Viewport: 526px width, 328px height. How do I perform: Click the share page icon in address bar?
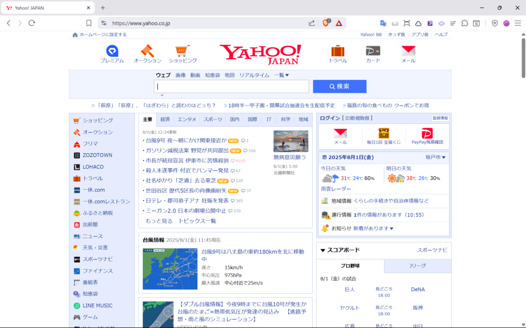312,23
